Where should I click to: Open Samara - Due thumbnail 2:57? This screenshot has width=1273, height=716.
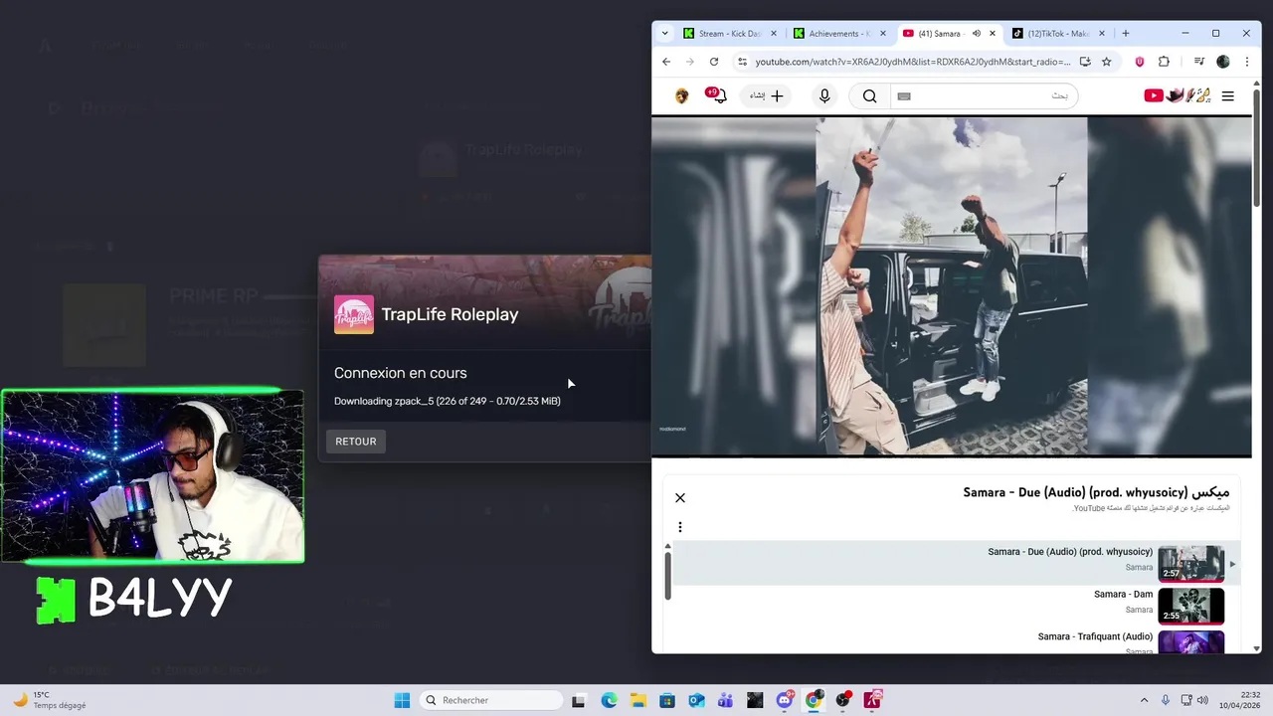click(1191, 563)
